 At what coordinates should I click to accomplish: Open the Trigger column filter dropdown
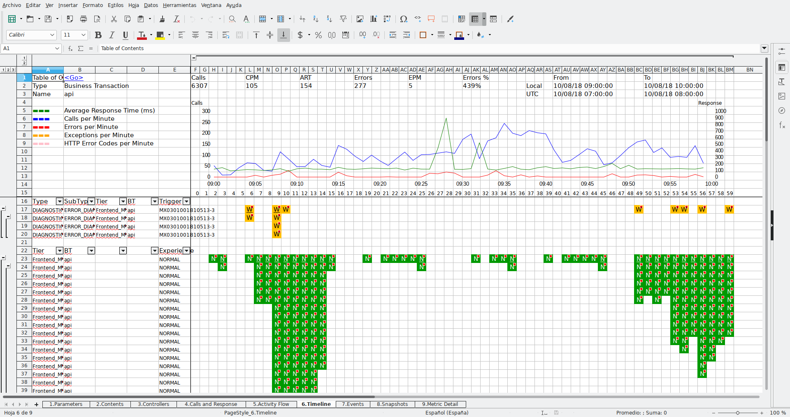[x=186, y=201]
